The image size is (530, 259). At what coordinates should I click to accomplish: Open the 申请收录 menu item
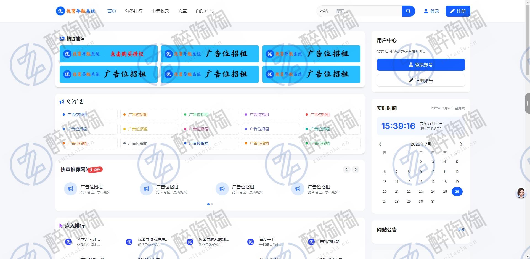click(x=160, y=11)
